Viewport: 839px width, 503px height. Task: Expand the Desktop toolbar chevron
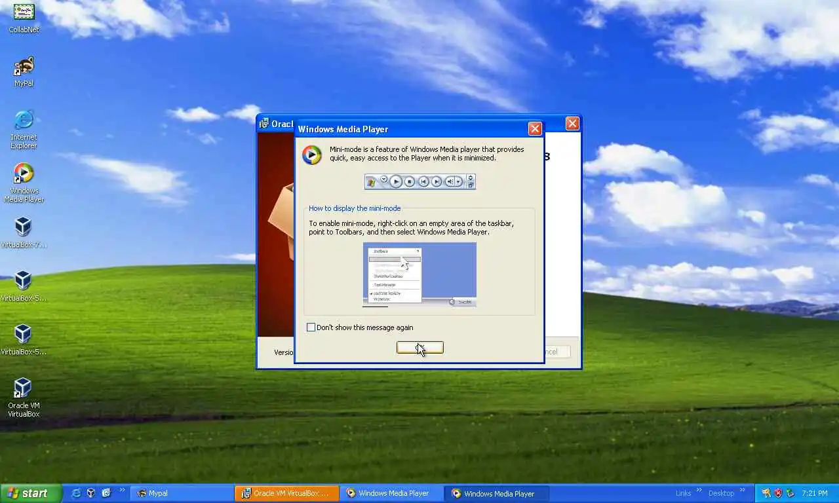[x=743, y=490]
